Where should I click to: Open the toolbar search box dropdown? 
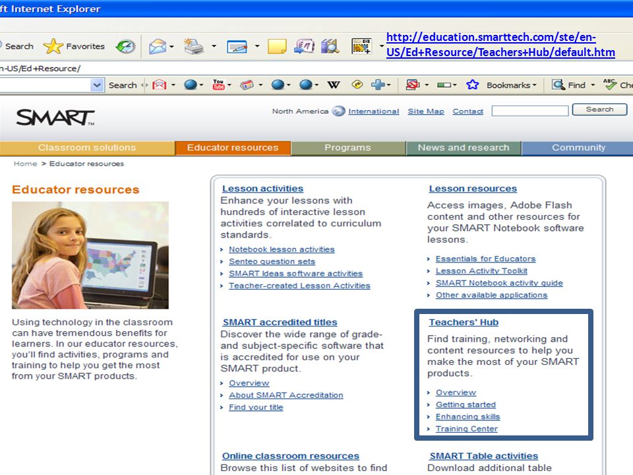pos(97,85)
